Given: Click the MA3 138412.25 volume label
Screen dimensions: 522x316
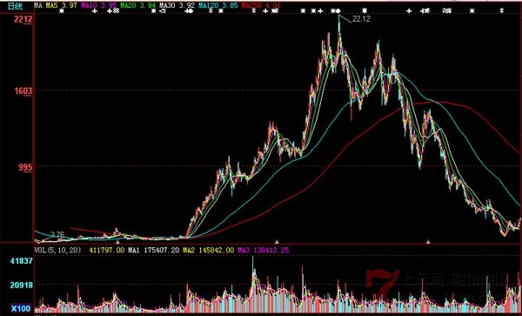Looking at the screenshot, I should coord(263,250).
